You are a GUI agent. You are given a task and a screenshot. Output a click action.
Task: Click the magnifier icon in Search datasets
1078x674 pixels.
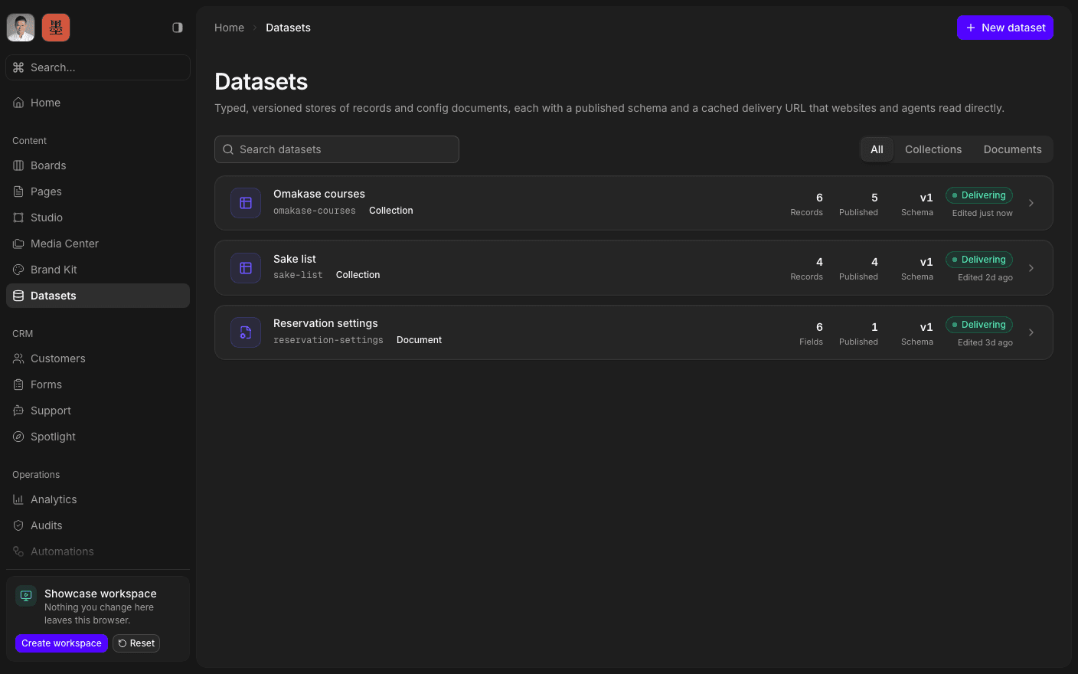pos(228,149)
